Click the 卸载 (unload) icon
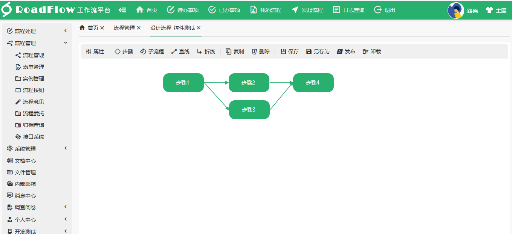This screenshot has height=234, width=512. coord(371,51)
